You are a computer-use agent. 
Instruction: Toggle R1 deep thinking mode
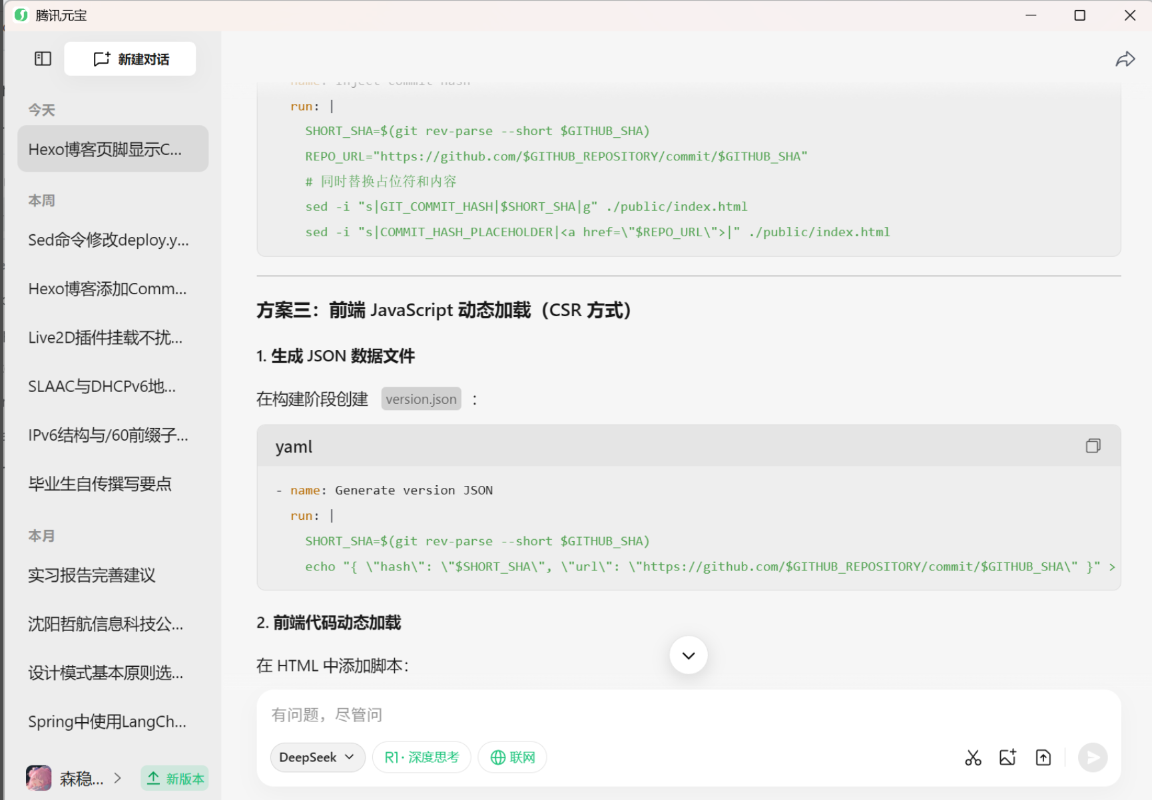[x=422, y=757]
